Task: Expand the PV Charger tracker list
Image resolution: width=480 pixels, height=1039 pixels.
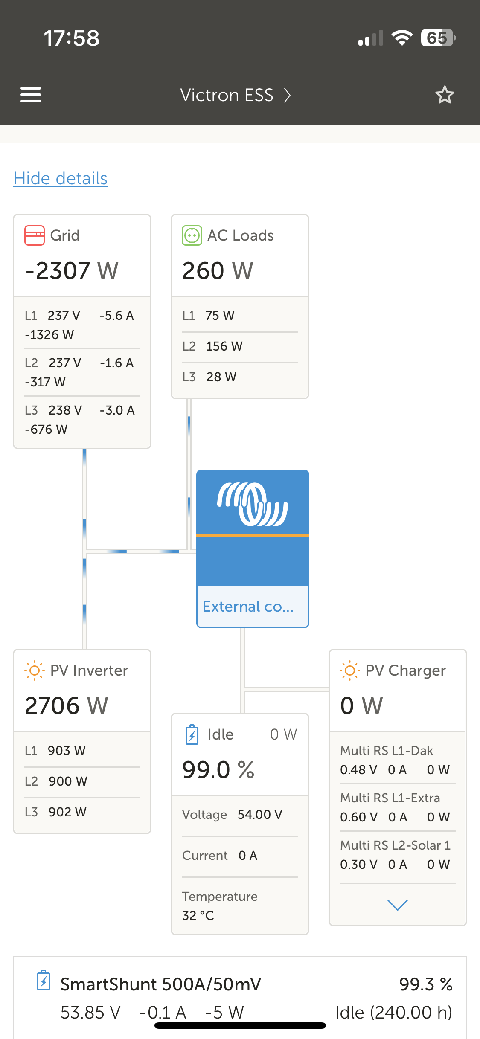Action: coord(397,905)
